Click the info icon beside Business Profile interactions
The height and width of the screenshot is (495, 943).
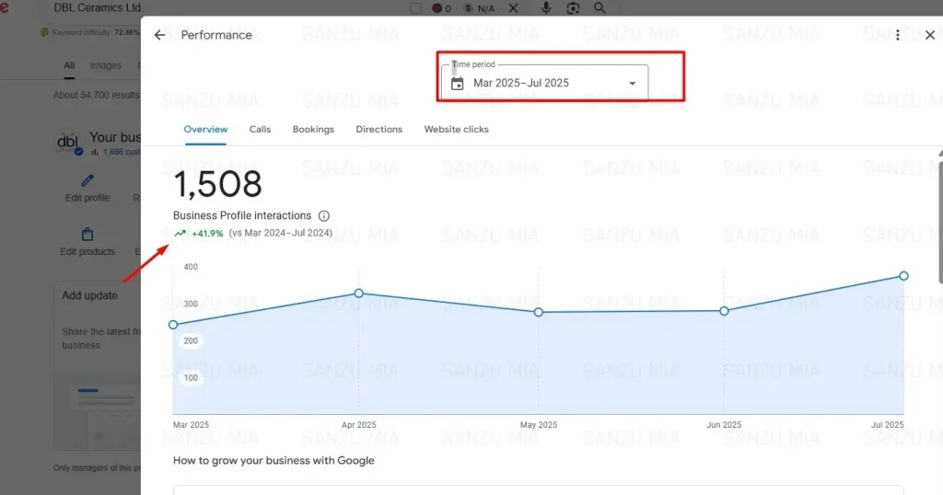click(324, 216)
